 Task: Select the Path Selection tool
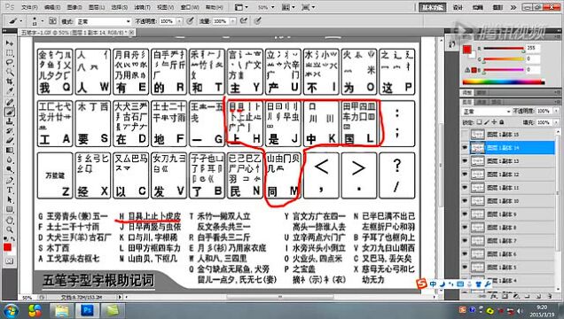click(x=10, y=199)
